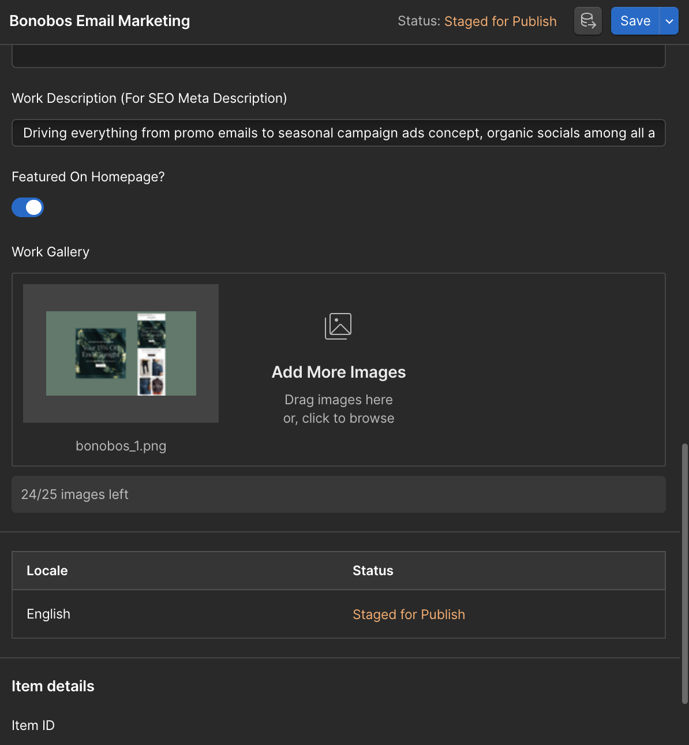
Task: Open the Save options dropdown arrow
Action: [669, 21]
